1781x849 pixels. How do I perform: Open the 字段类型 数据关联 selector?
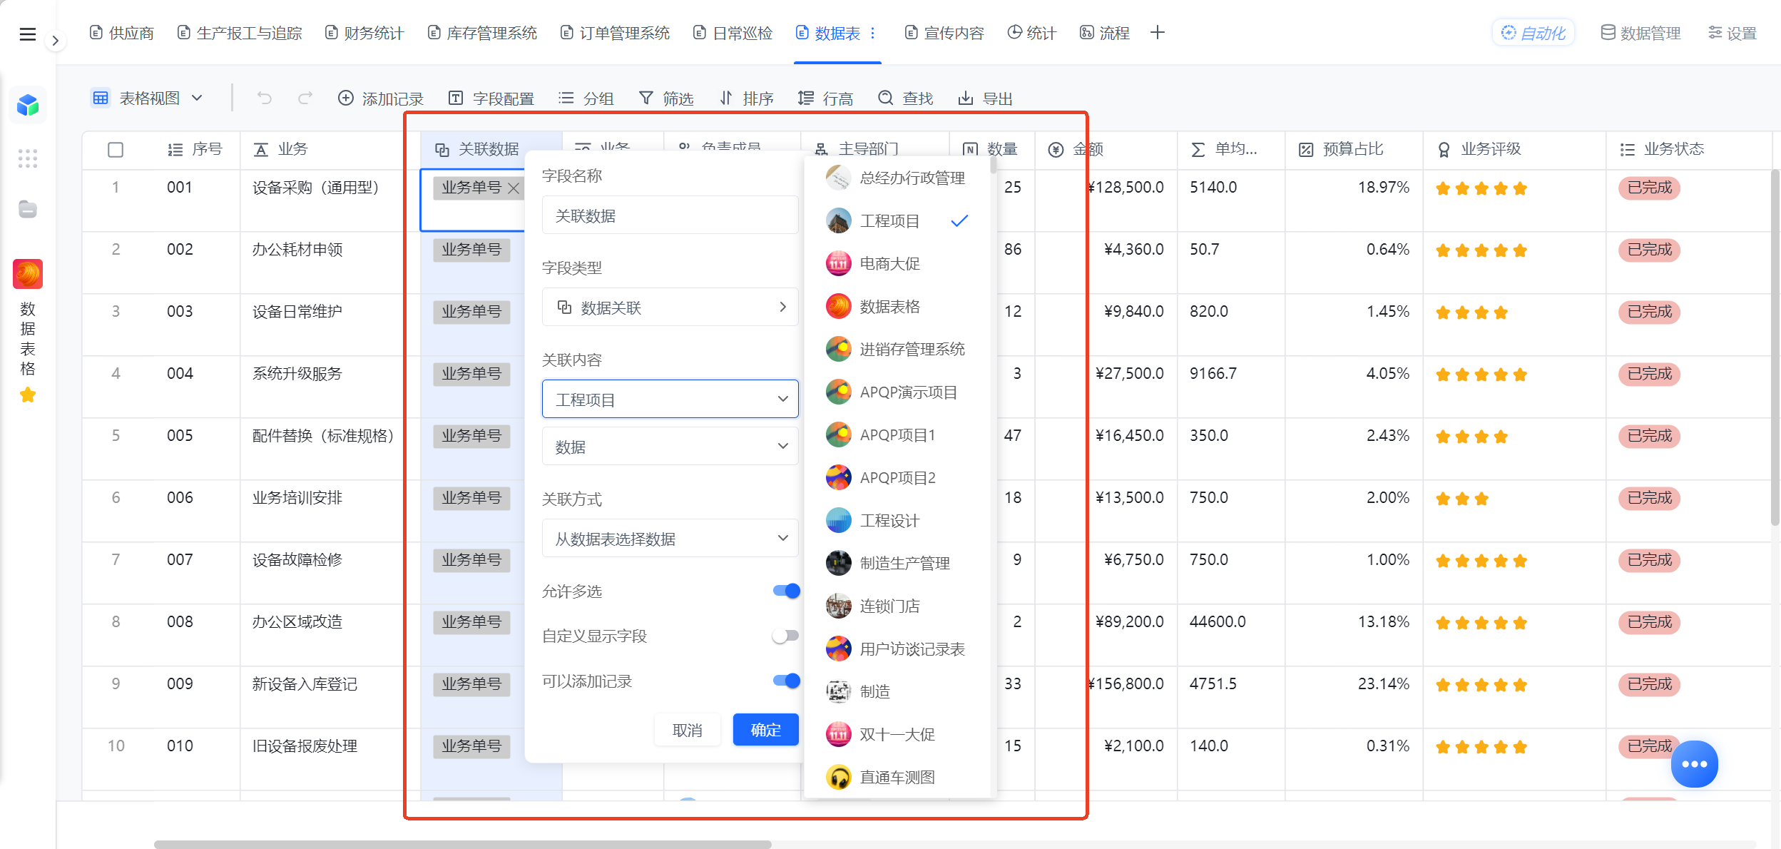670,307
